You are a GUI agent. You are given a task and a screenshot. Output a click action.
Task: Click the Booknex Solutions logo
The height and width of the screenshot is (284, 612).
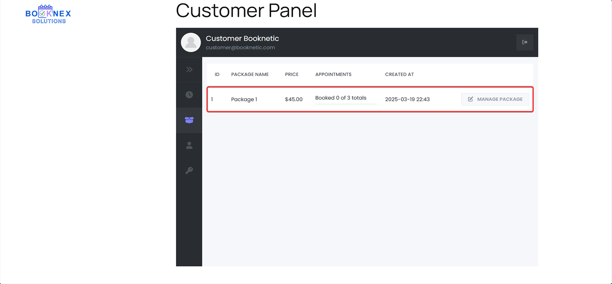point(48,15)
